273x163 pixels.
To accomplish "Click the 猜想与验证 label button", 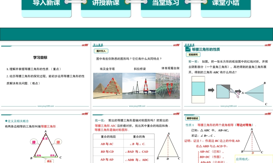I will click(192, 118).
